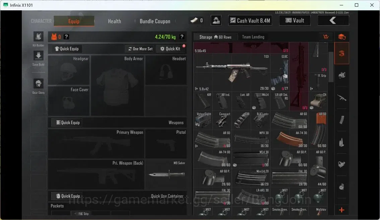Screen dimensions: 380x220
Task: Filter storage by the bullets ammo category
Action: click(342, 143)
